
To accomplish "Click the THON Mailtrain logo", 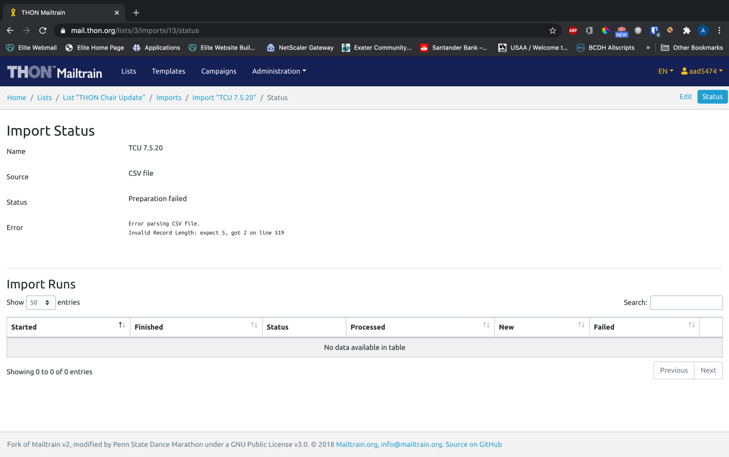I will click(55, 72).
